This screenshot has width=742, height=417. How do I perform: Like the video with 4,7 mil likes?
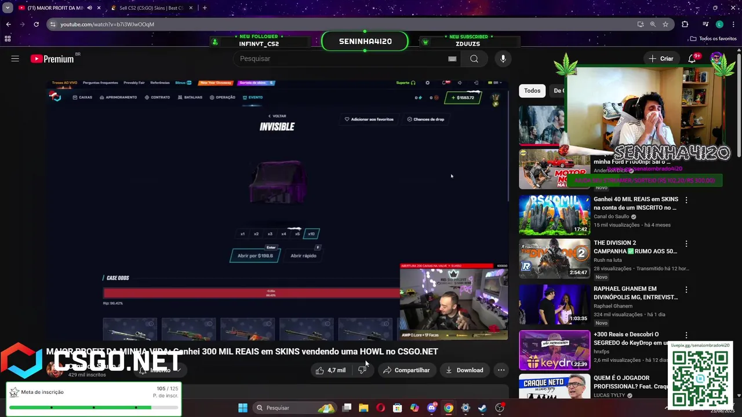(x=330, y=370)
